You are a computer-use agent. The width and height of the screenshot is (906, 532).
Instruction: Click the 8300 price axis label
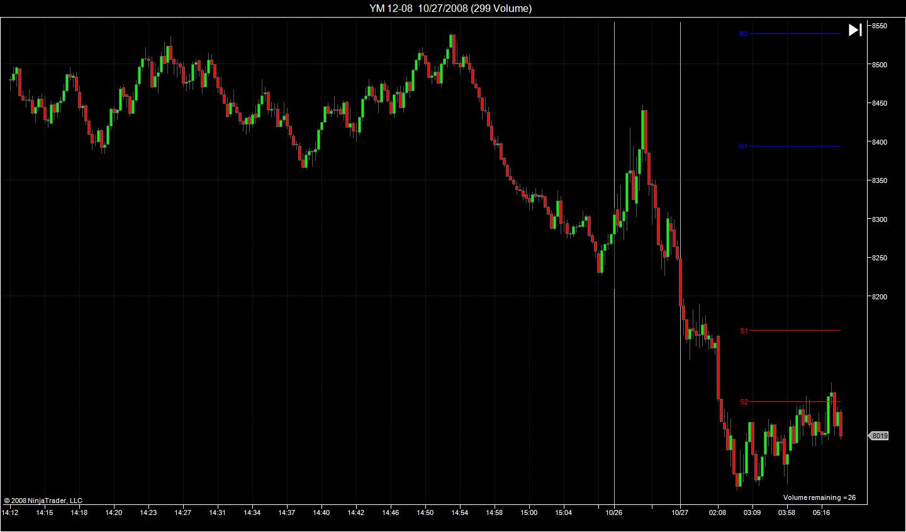[879, 219]
